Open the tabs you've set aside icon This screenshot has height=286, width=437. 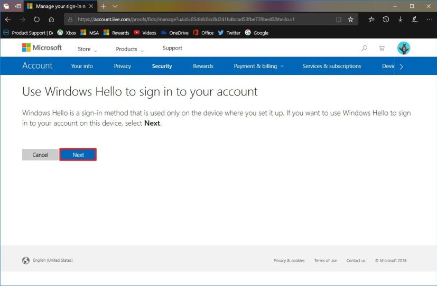(6, 6)
